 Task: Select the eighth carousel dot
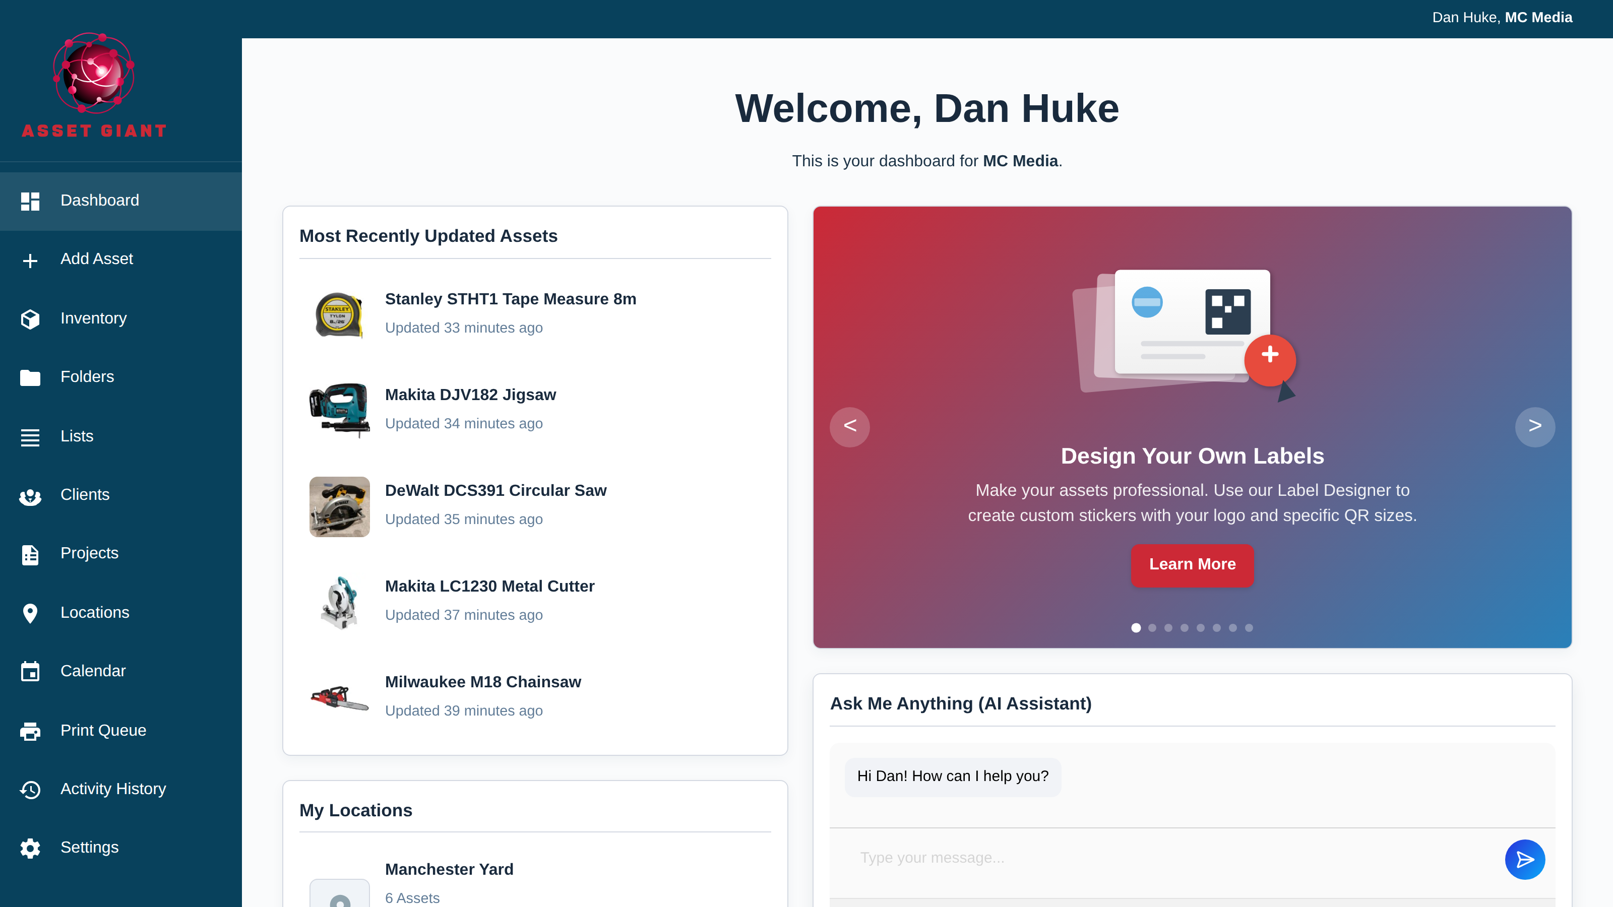[1249, 628]
